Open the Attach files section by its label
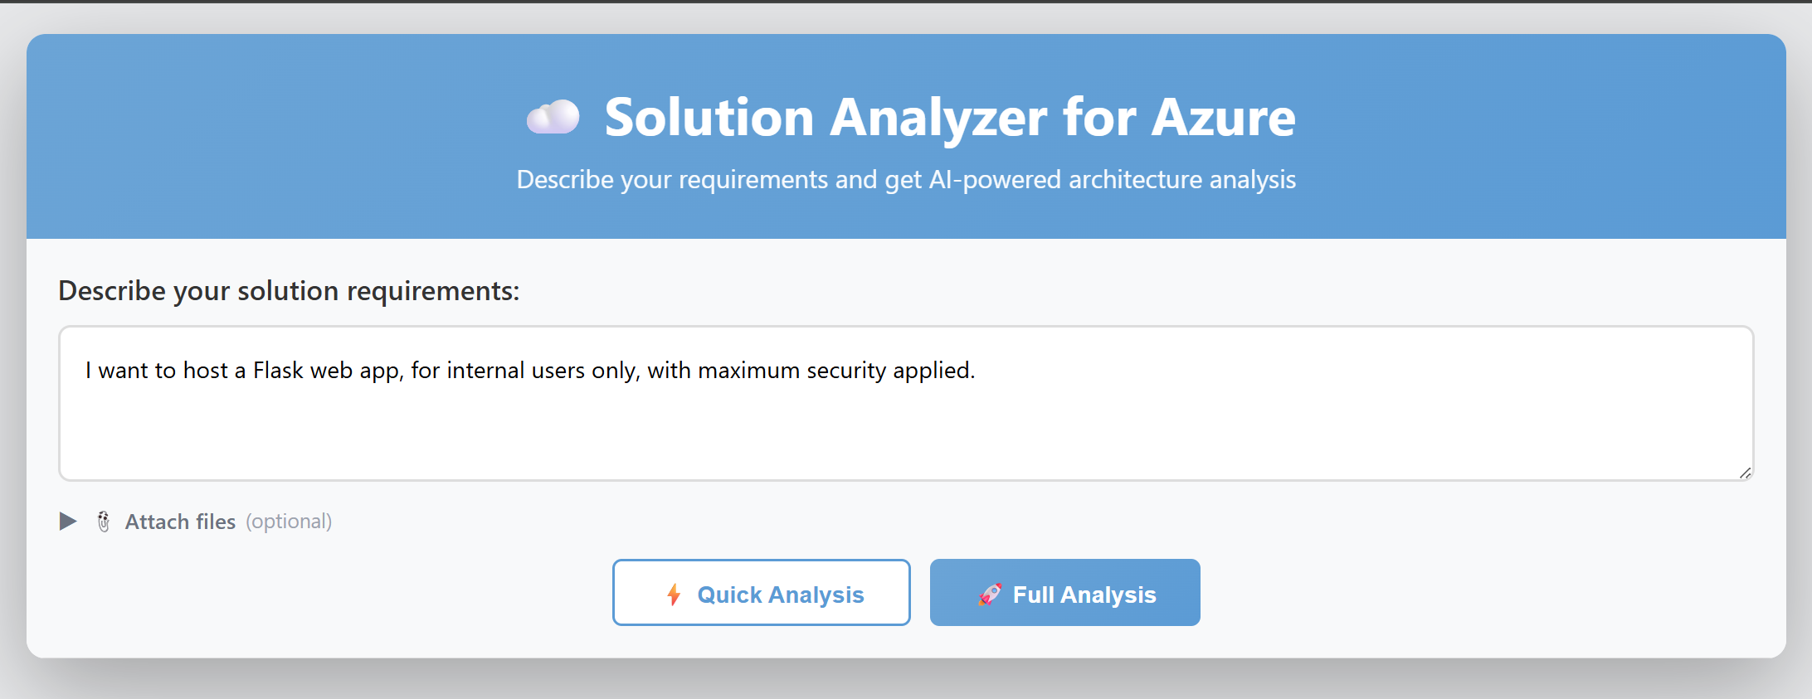Screen dimensions: 1812x699 (180, 522)
